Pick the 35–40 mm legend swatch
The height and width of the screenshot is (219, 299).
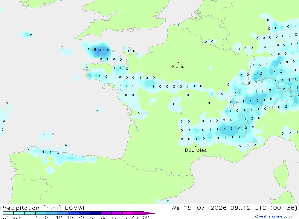(117, 213)
